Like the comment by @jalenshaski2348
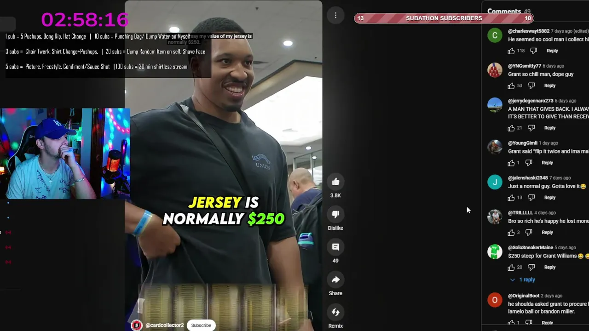This screenshot has width=589, height=331. click(511, 198)
